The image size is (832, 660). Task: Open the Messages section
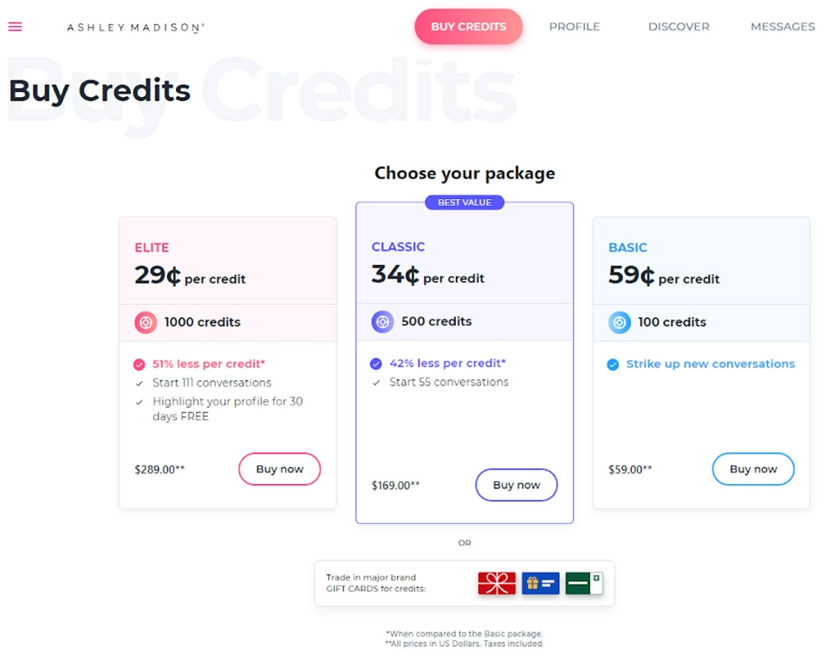(783, 27)
